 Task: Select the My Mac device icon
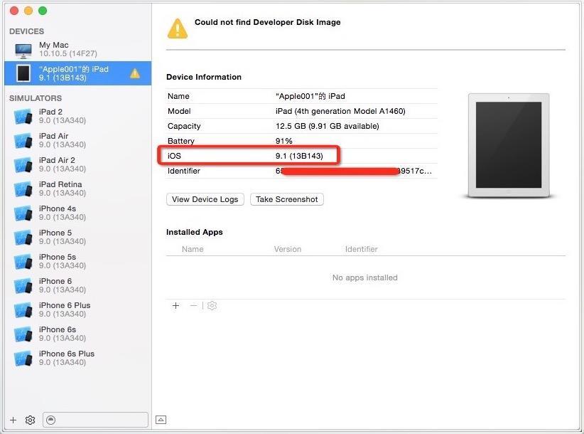coord(23,50)
